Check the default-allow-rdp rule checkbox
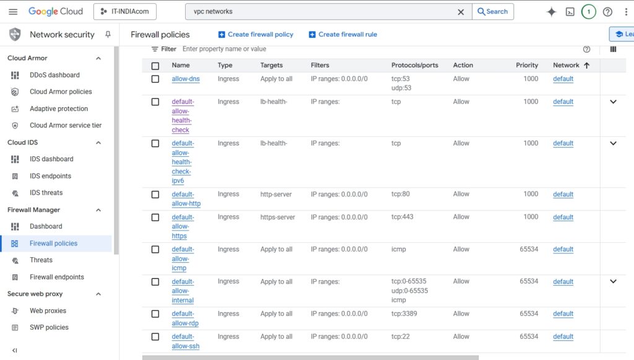This screenshot has height=360, width=634. [x=155, y=314]
